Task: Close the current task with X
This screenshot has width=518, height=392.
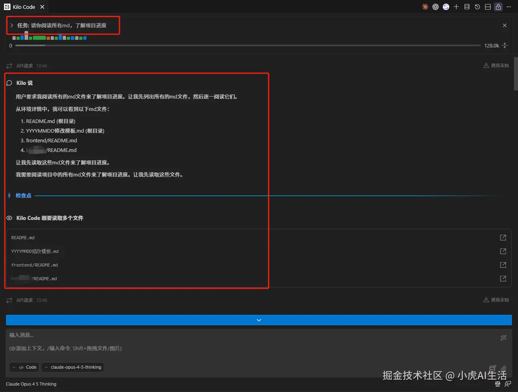Action: click(505, 25)
